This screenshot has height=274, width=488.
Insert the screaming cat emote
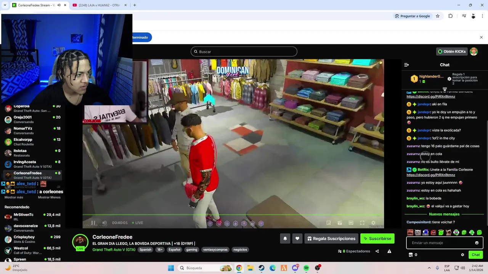point(448,232)
